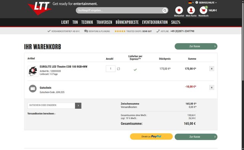Click the search term input field
The height and width of the screenshot is (150, 244).
point(120,10)
